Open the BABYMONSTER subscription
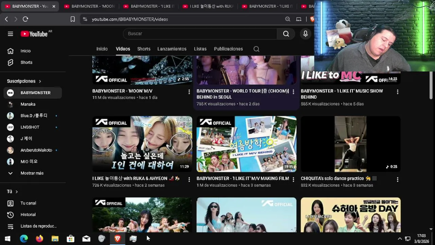Screen dimensions: 435x245 (33, 93)
